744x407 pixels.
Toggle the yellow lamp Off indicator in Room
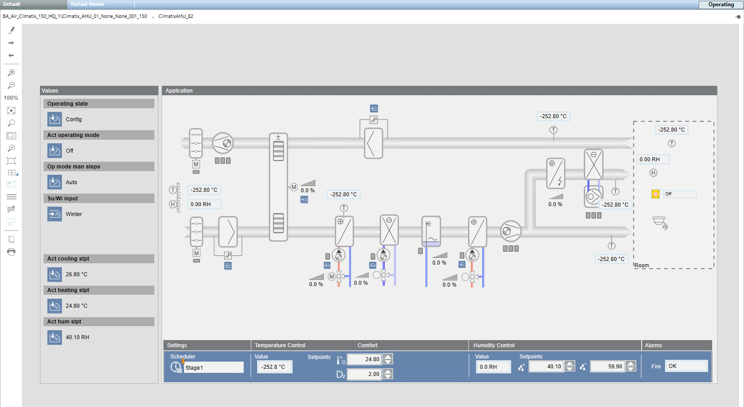point(655,194)
